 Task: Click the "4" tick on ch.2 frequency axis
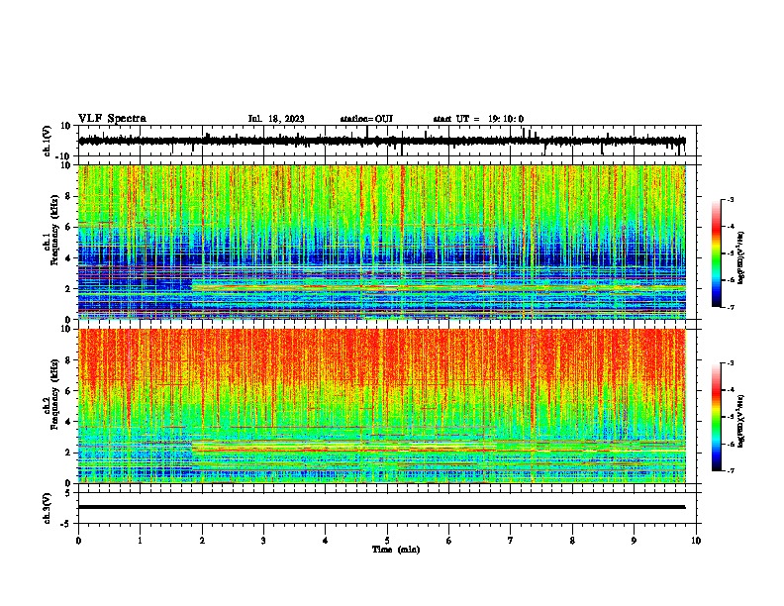69,422
